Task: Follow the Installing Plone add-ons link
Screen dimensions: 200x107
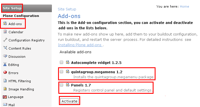Action: 80,45
